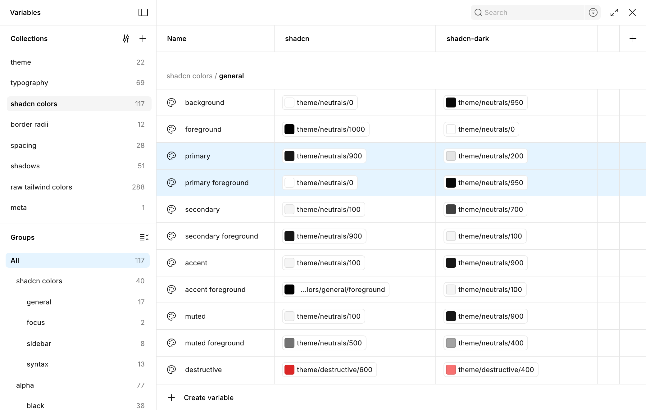
Task: Click the muted foreground palette icon
Action: pyautogui.click(x=171, y=343)
